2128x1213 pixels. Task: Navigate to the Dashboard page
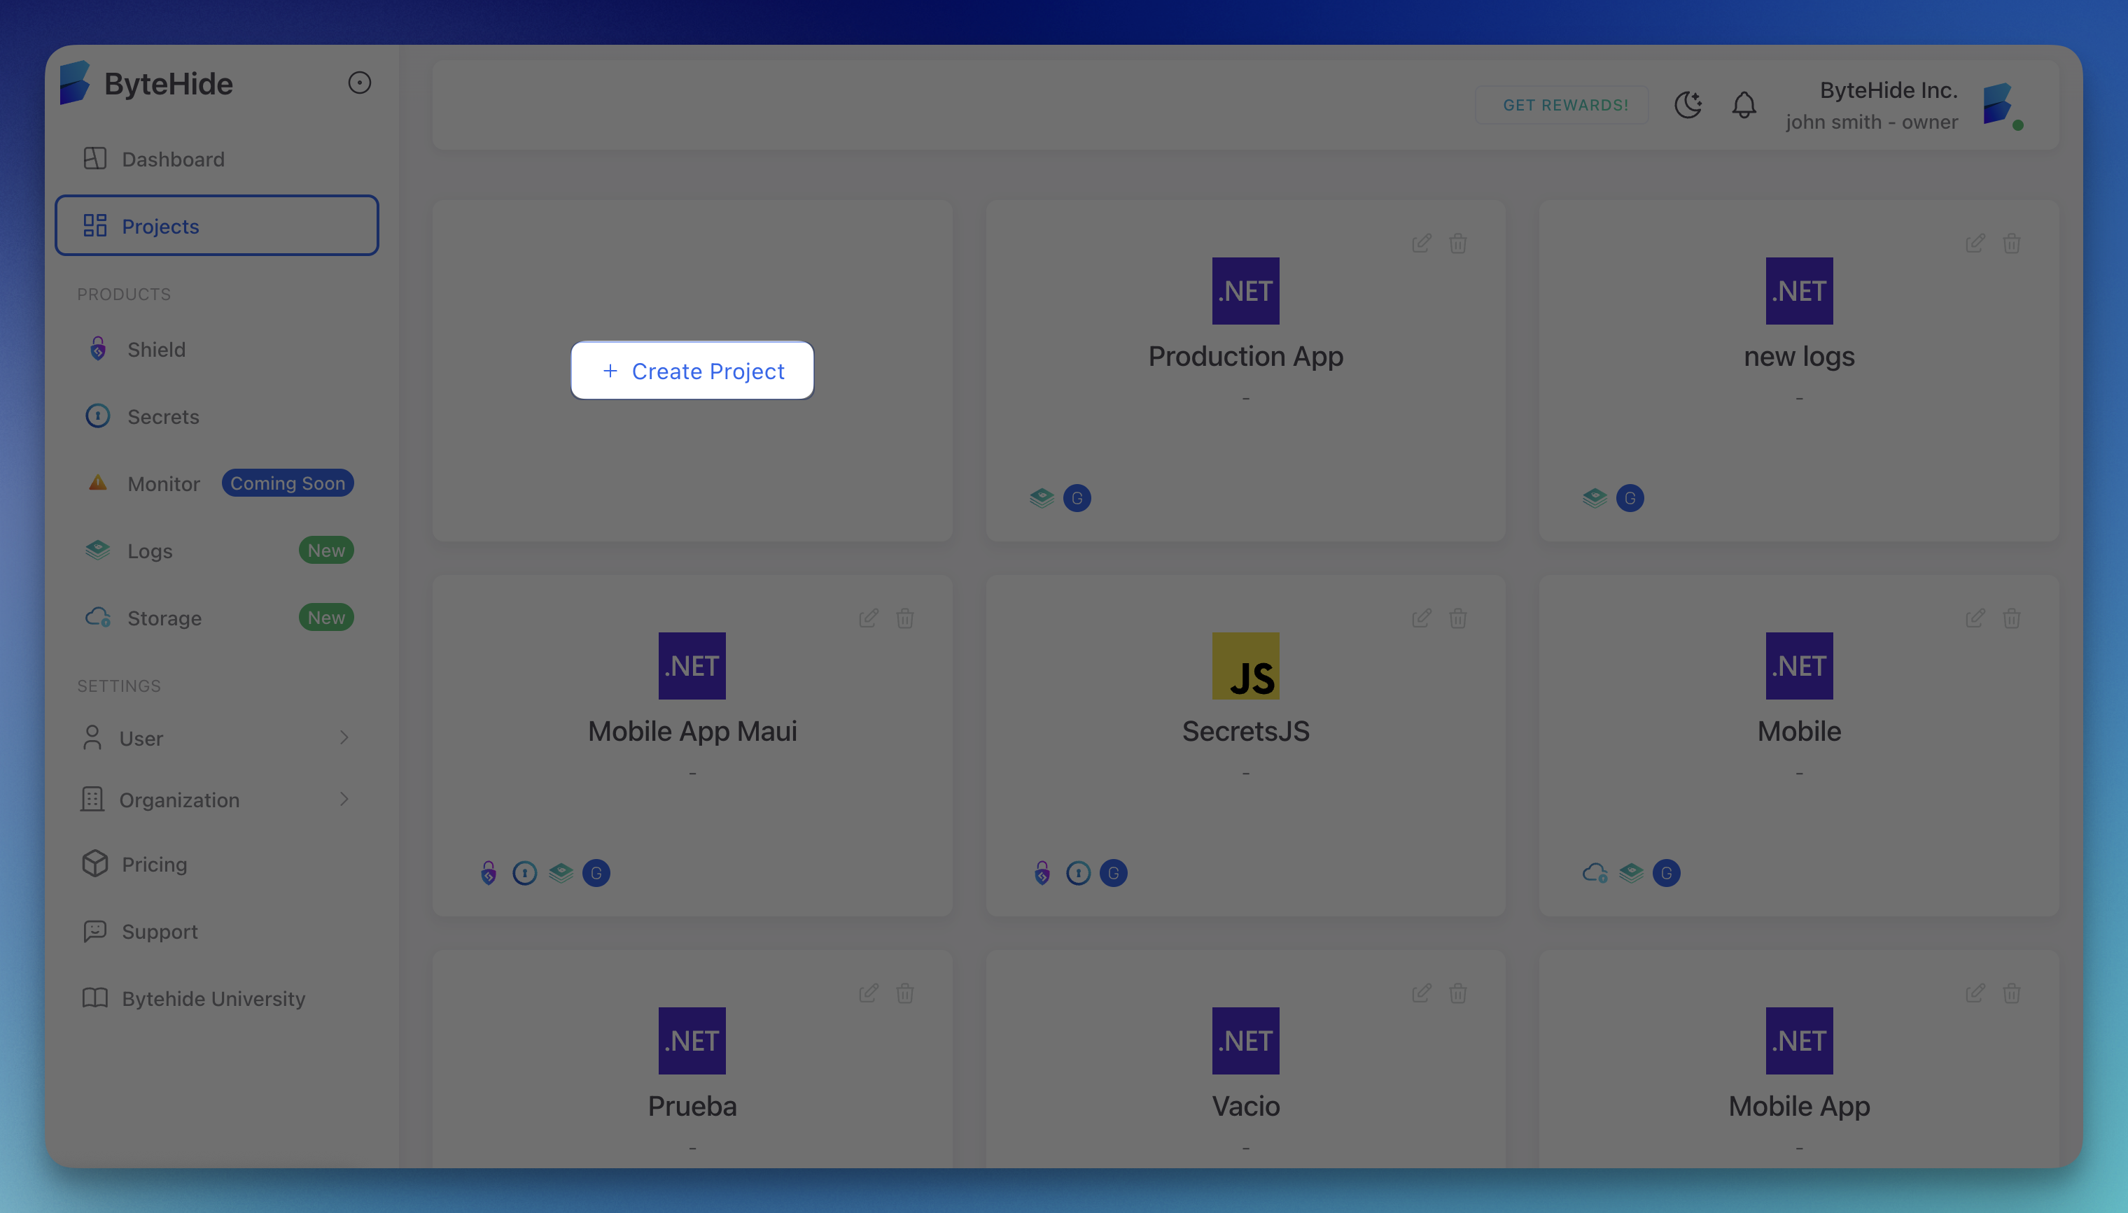(x=172, y=159)
